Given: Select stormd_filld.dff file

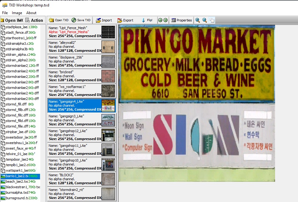Looking at the screenshot, I should click(x=20, y=121).
